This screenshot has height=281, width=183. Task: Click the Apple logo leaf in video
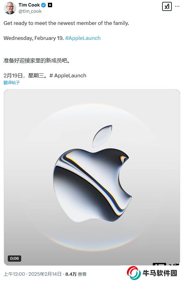coord(102,136)
